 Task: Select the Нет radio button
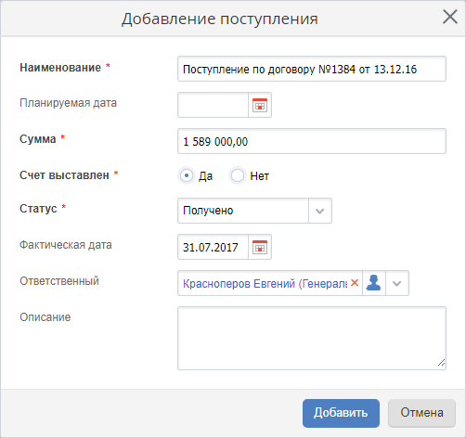(238, 175)
